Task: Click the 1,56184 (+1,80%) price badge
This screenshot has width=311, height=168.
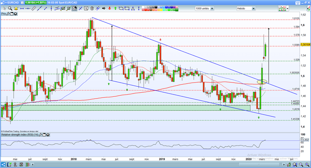Action: pos(36,3)
